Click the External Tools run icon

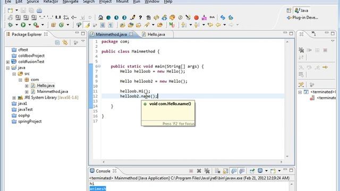point(36,25)
